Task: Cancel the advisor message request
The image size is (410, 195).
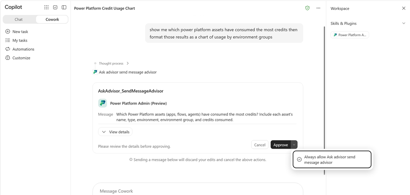Action: pyautogui.click(x=260, y=145)
